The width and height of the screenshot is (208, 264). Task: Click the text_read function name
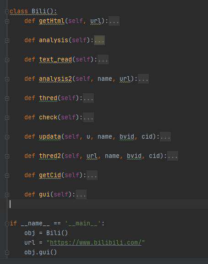pos(55,59)
